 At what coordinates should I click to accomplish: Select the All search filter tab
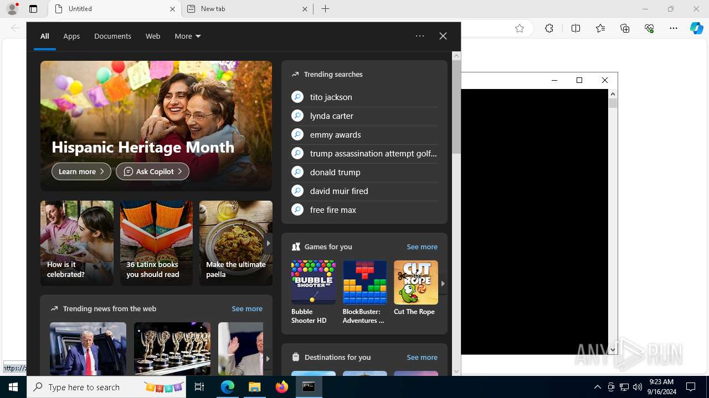coord(45,36)
